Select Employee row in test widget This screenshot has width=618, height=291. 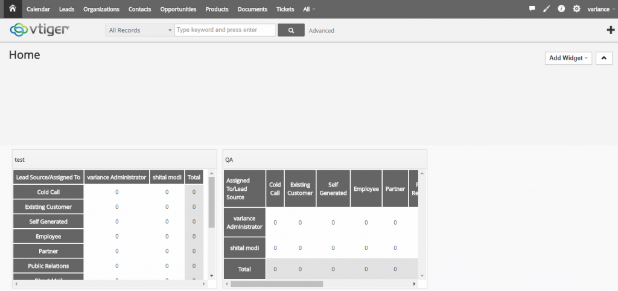[48, 236]
